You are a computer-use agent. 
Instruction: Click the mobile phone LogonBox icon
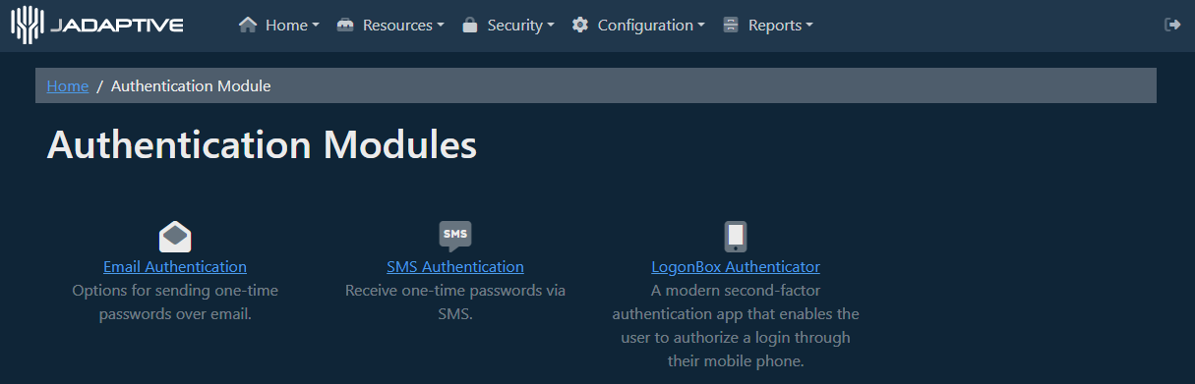click(x=736, y=237)
